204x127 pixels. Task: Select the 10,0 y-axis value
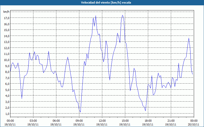(x=7, y=60)
